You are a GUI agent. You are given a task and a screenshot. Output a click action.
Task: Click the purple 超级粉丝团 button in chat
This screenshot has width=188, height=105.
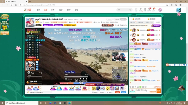(156, 26)
